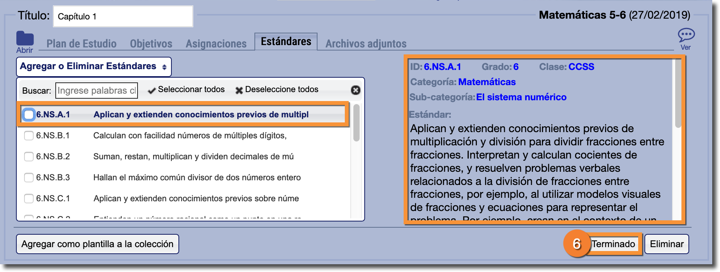The image size is (720, 272).
Task: Click Agregar como plantilla a la colección
Action: coord(97,244)
